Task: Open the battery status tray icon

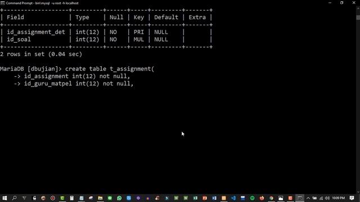Action: (x=314, y=198)
